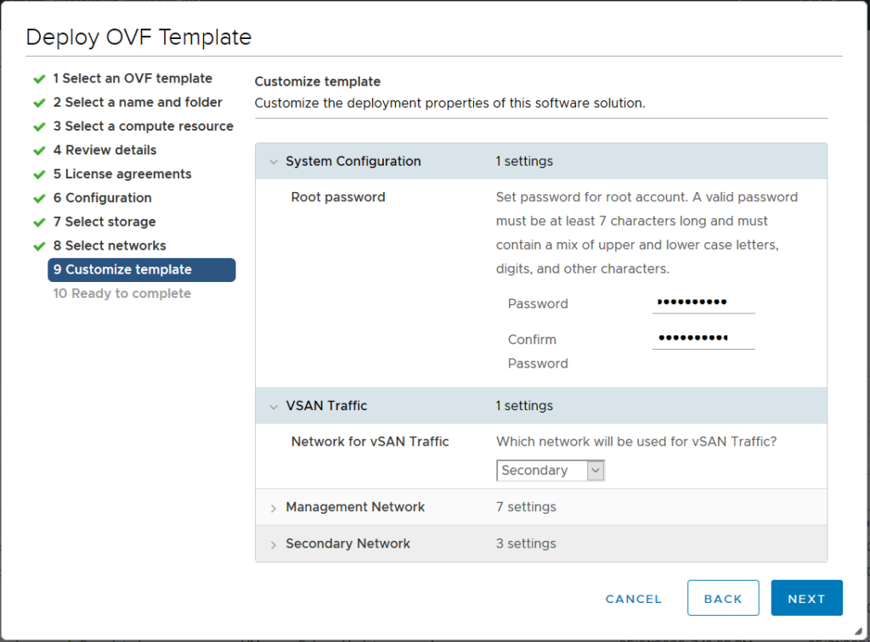The image size is (870, 642).
Task: Click the checkmark icon beside License agreements
Action: coord(39,174)
